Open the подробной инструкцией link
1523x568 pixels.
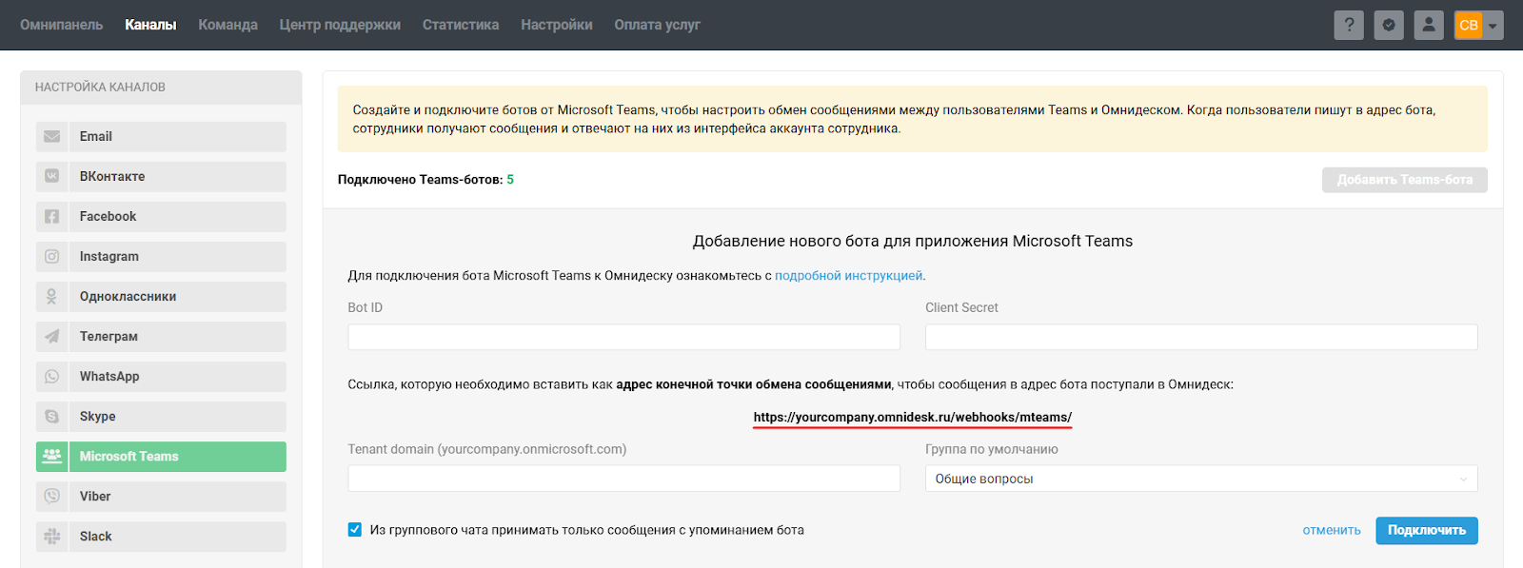tap(848, 276)
